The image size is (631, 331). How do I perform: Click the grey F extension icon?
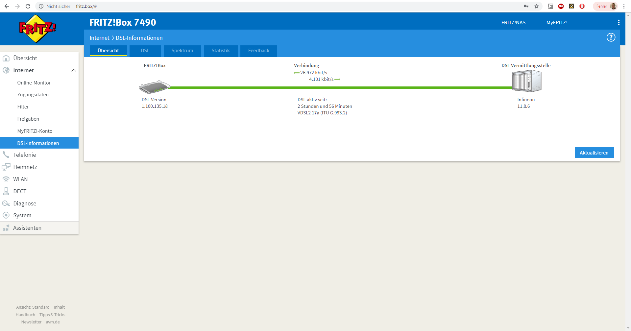tap(550, 6)
